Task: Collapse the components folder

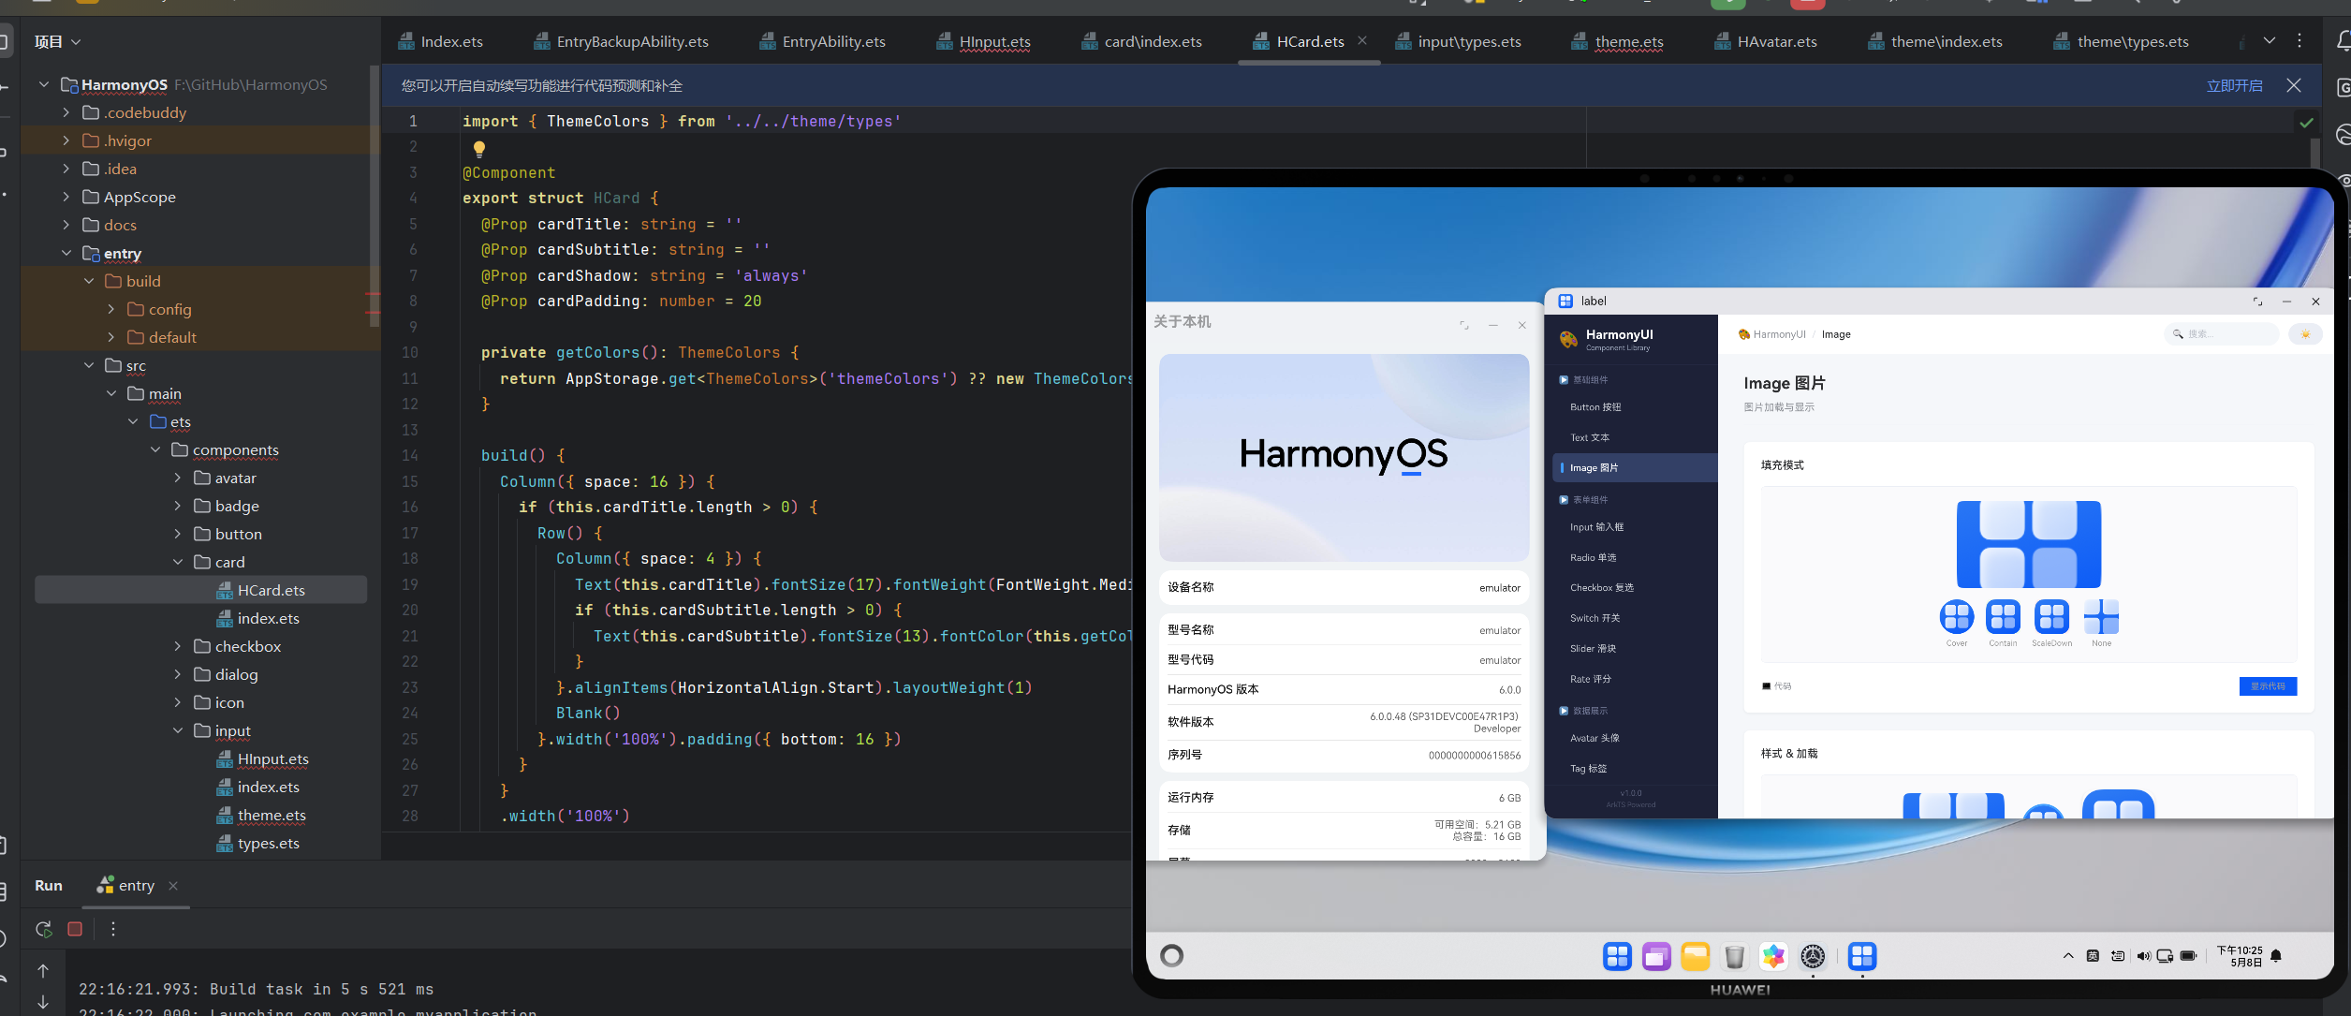Action: coord(155,449)
